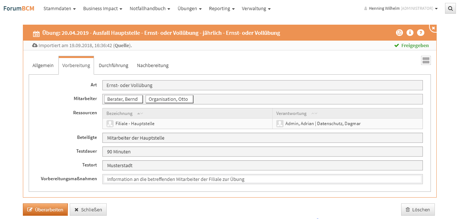Viewport: 461px width, 219px height.
Task: Follow the Quelle link
Action: point(122,46)
